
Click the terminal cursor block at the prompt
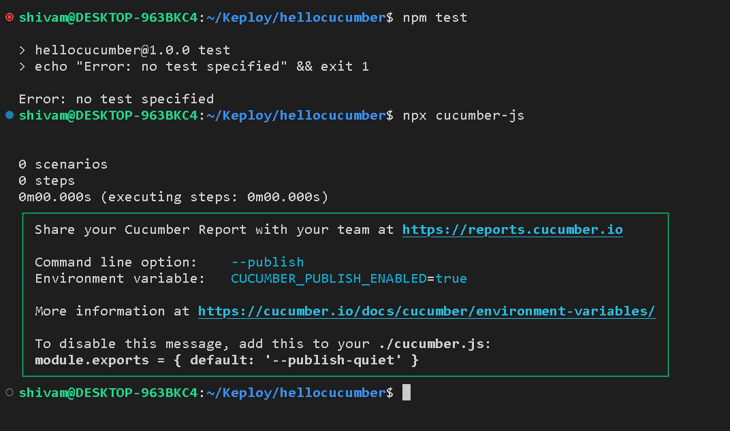407,392
